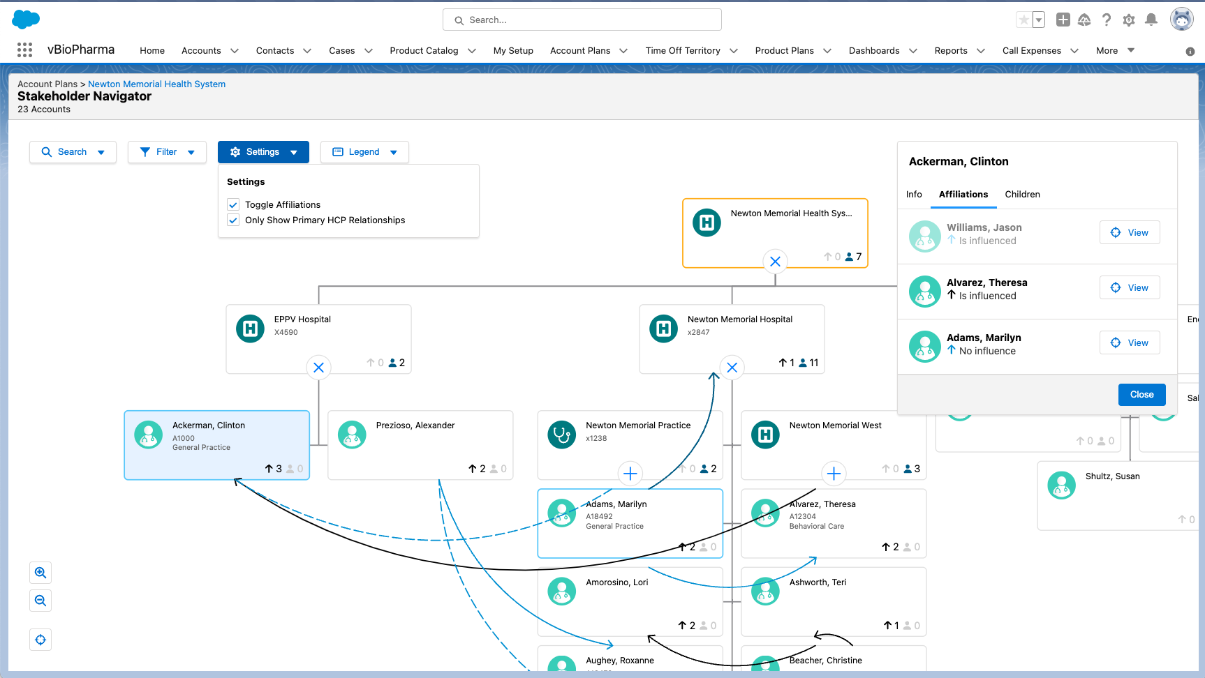Click the global Search input field
Viewport: 1205px width, 678px height.
[x=582, y=20]
